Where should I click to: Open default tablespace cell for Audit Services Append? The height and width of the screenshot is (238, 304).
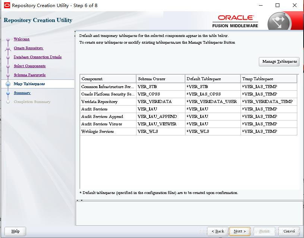point(213,117)
